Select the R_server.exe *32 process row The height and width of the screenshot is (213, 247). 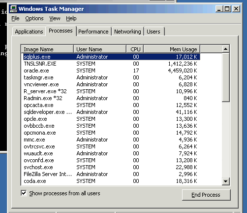(112, 91)
